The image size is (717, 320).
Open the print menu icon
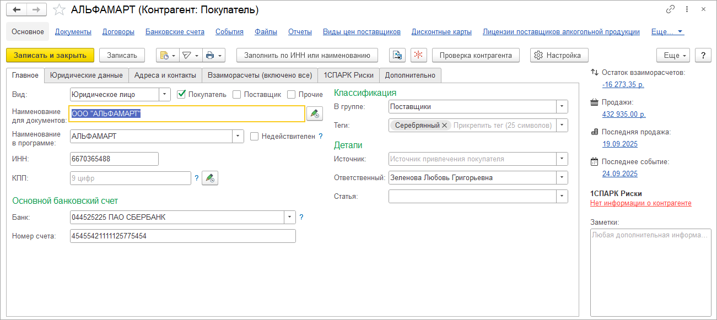pyautogui.click(x=213, y=55)
